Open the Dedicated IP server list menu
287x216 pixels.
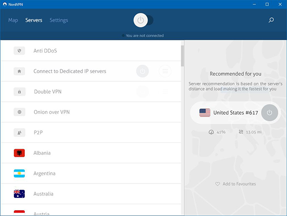coord(165,71)
